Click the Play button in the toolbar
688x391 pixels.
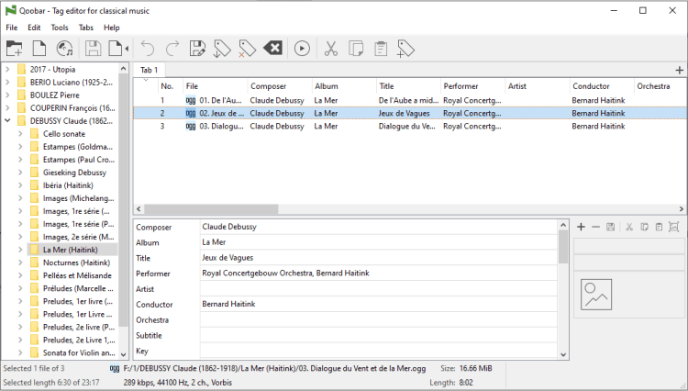point(302,49)
